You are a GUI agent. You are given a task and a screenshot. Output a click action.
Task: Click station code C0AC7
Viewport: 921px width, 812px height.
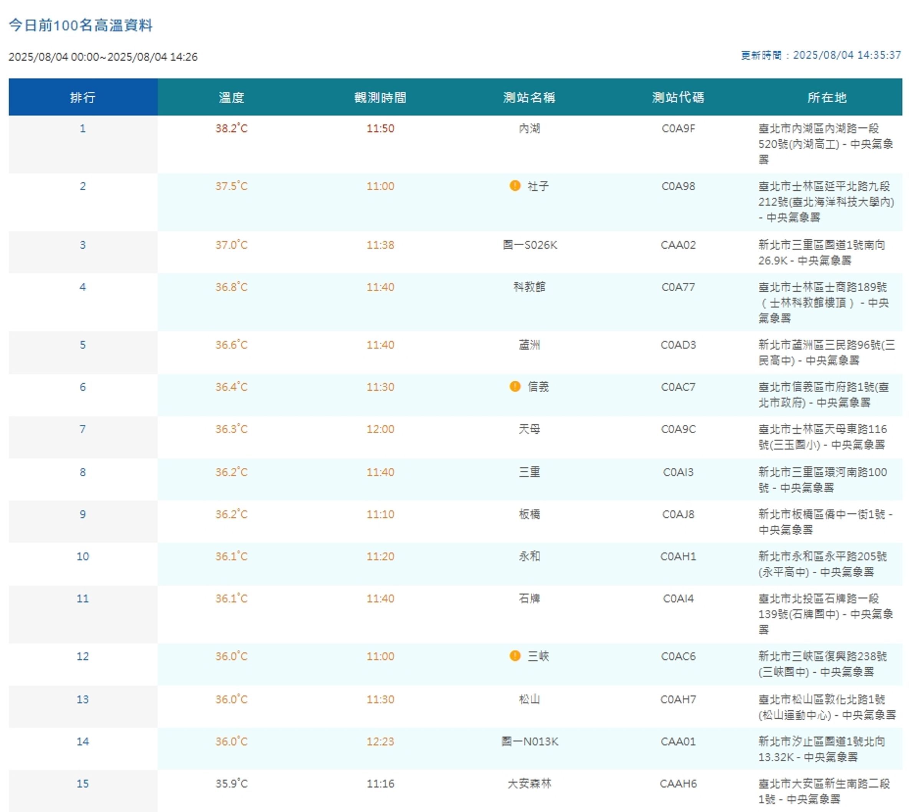[x=678, y=387]
